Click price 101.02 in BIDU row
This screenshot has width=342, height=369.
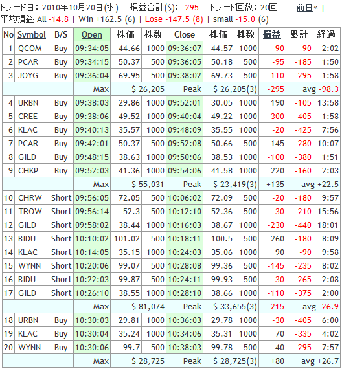tap(127, 239)
